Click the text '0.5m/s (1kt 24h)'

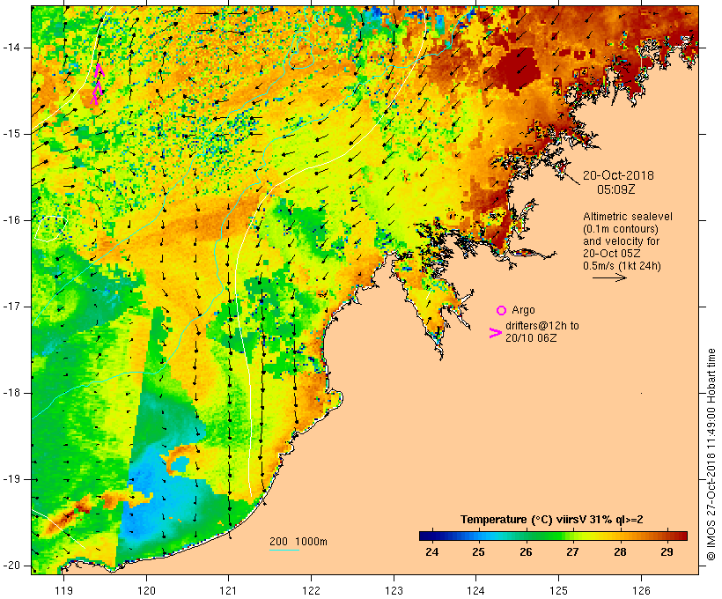pos(622,266)
